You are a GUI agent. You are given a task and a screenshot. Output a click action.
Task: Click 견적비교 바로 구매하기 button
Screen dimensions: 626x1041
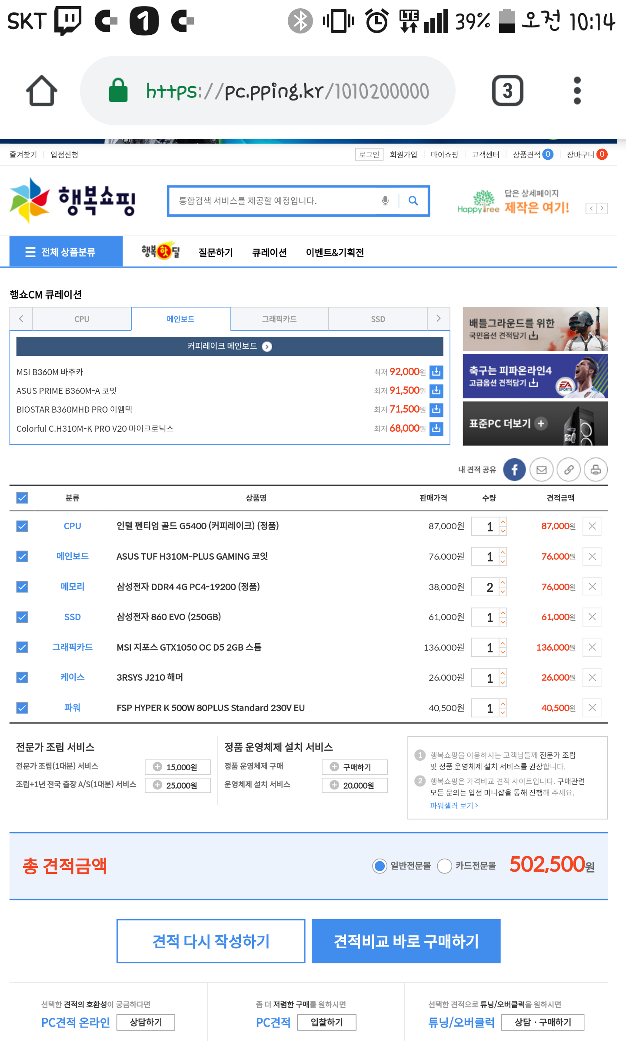(x=406, y=941)
